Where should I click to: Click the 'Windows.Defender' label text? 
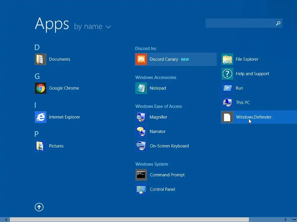click(x=253, y=117)
